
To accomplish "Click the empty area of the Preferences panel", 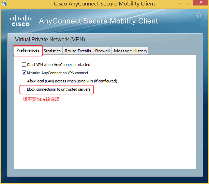I will [x=105, y=137].
